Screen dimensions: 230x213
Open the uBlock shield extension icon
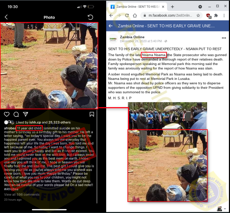[x=209, y=16]
